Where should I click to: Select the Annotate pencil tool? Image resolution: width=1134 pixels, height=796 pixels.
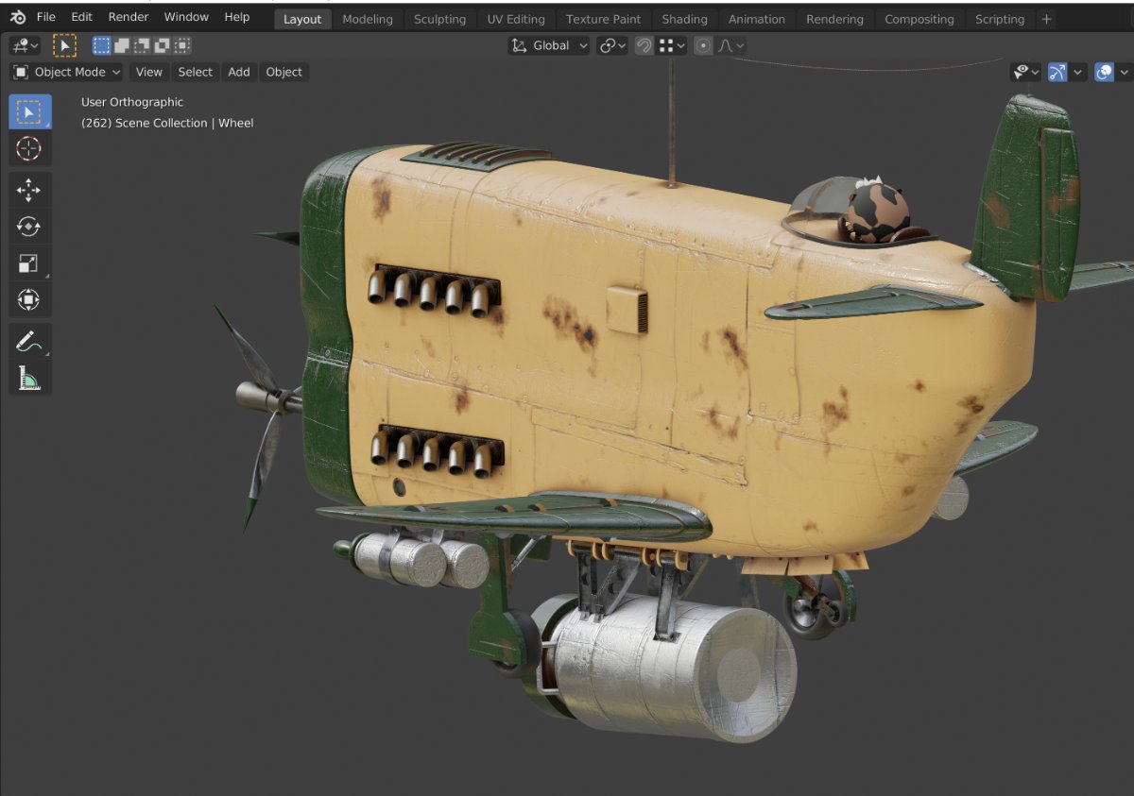(x=28, y=341)
